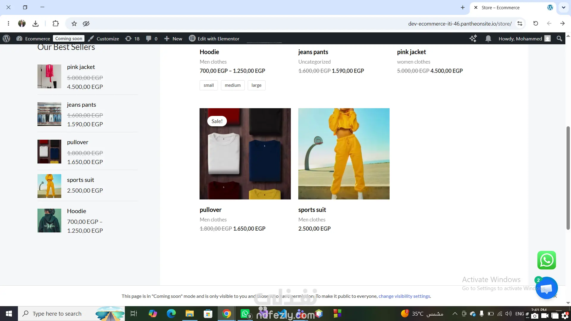This screenshot has width=571, height=321.
Task: Bookmark this page with the star icon
Action: 74,23
